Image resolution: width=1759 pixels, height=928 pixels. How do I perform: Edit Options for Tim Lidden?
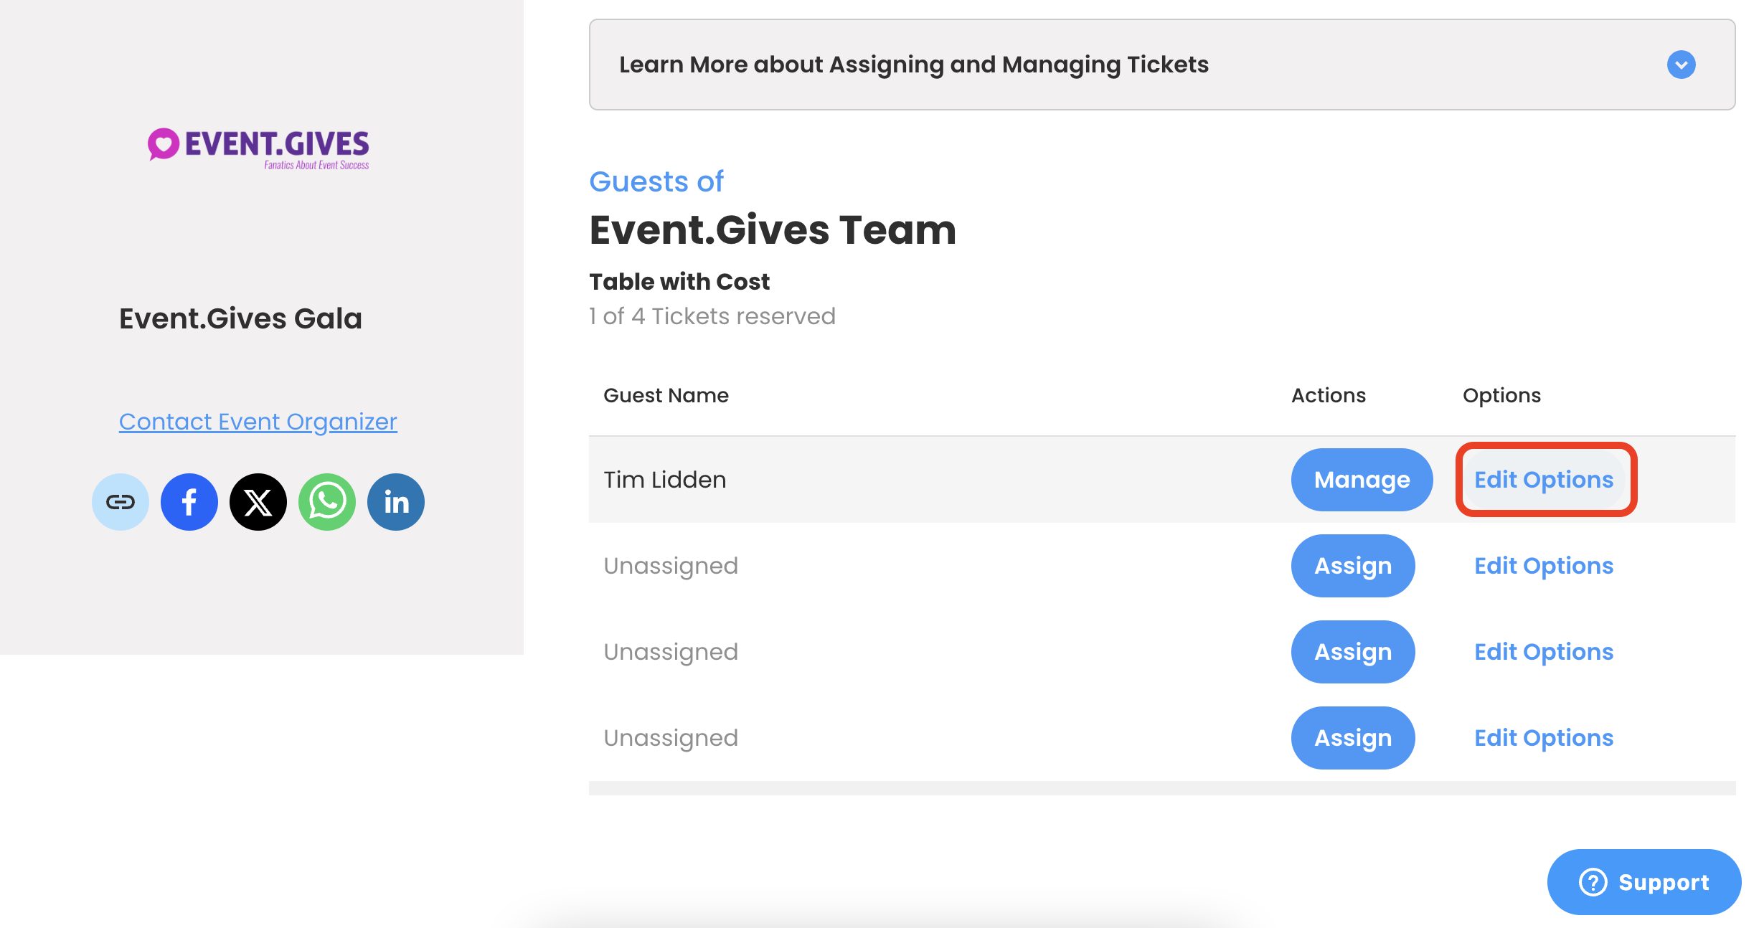click(x=1544, y=480)
